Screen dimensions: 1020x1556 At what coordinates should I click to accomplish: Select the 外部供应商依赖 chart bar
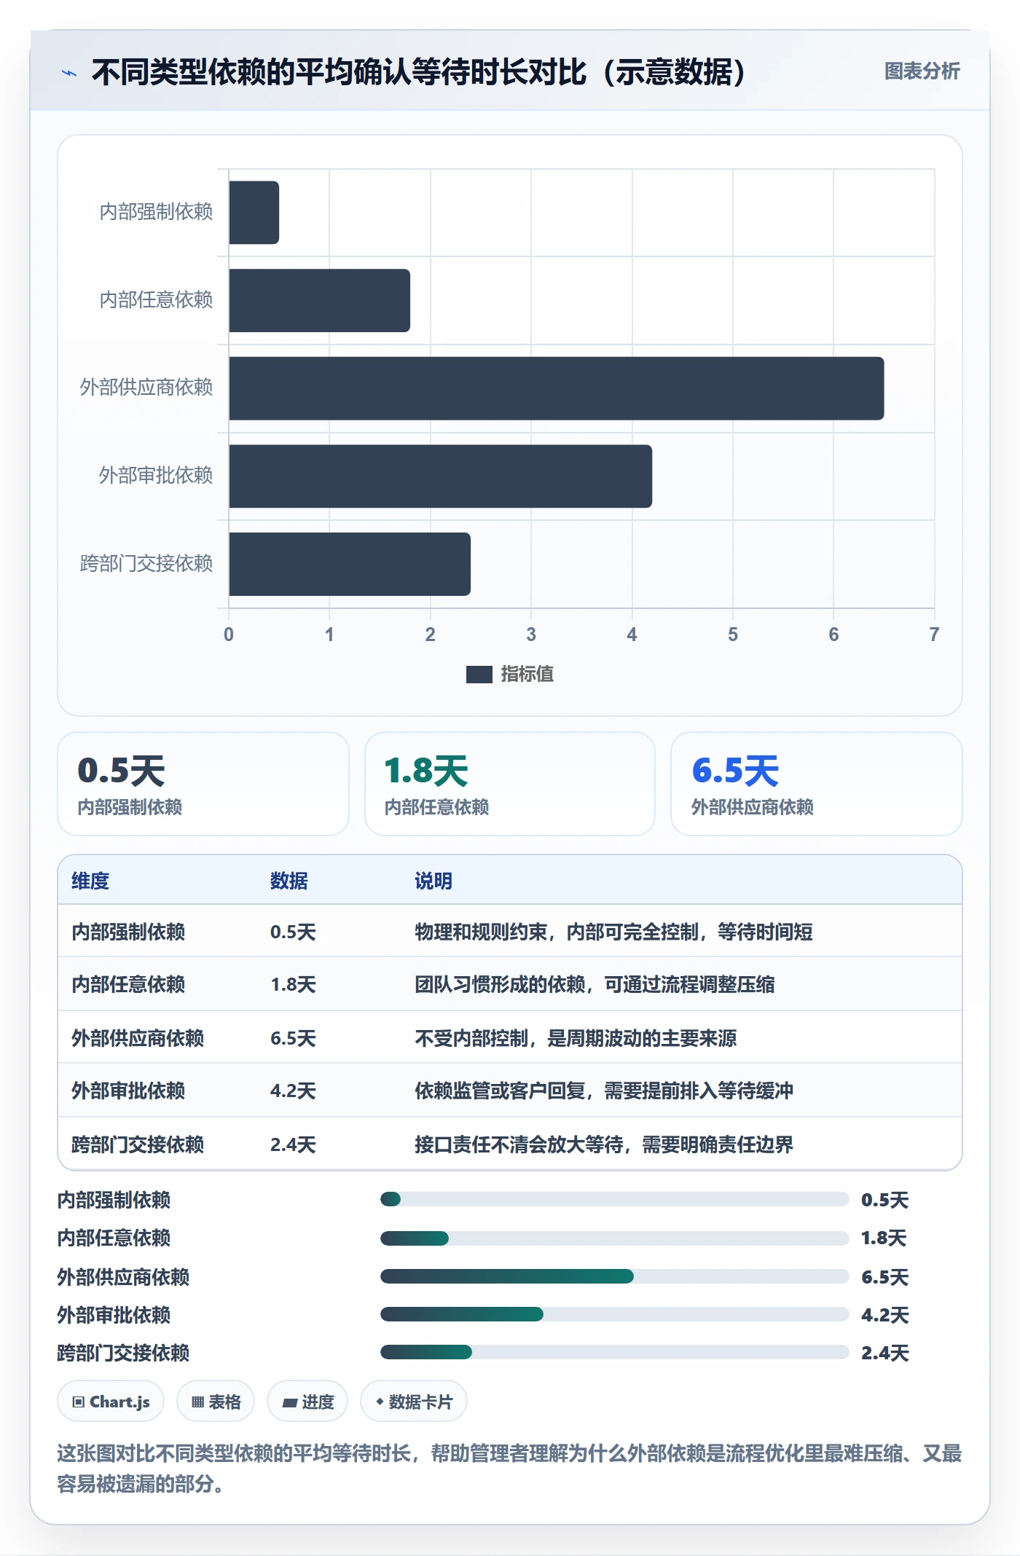tap(556, 388)
